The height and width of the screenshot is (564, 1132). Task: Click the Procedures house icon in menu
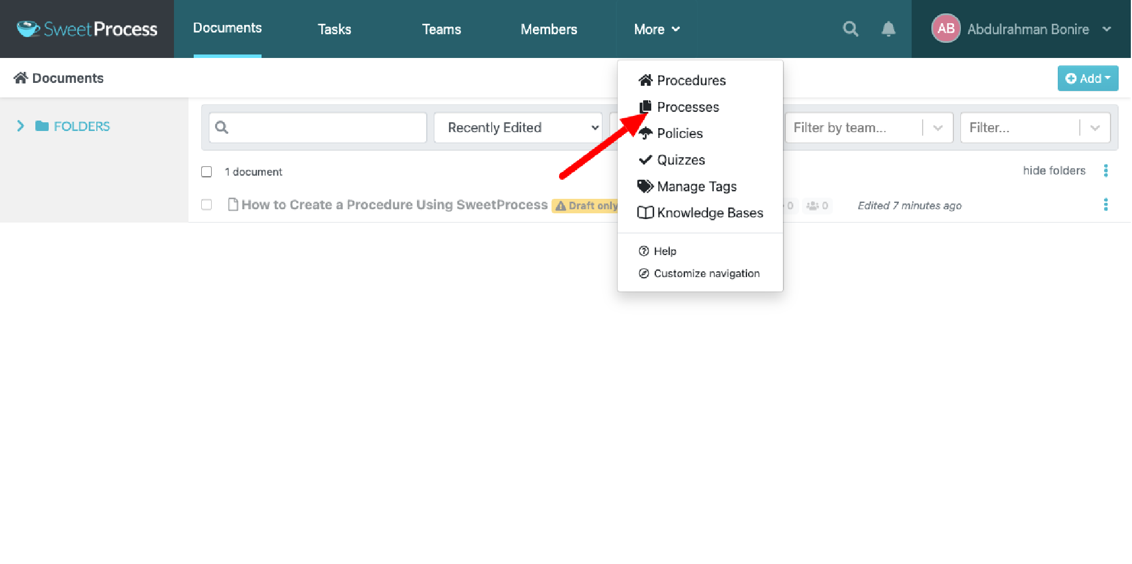(x=645, y=80)
